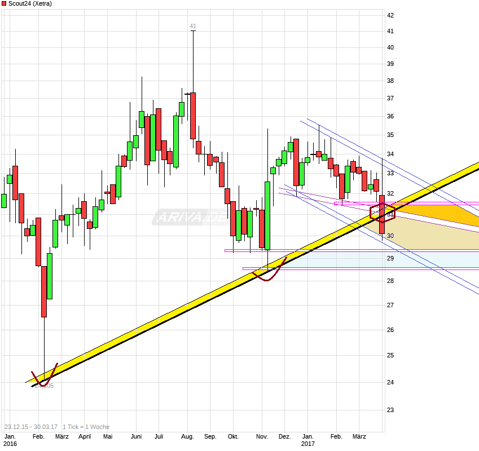Click the y-axis value 35

[390, 135]
